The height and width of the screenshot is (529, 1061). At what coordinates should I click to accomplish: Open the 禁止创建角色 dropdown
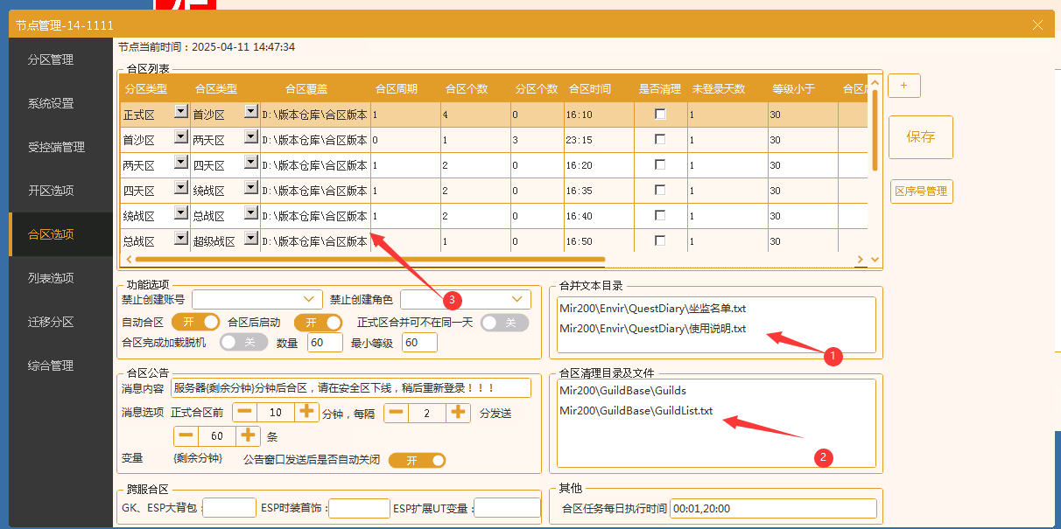[465, 299]
